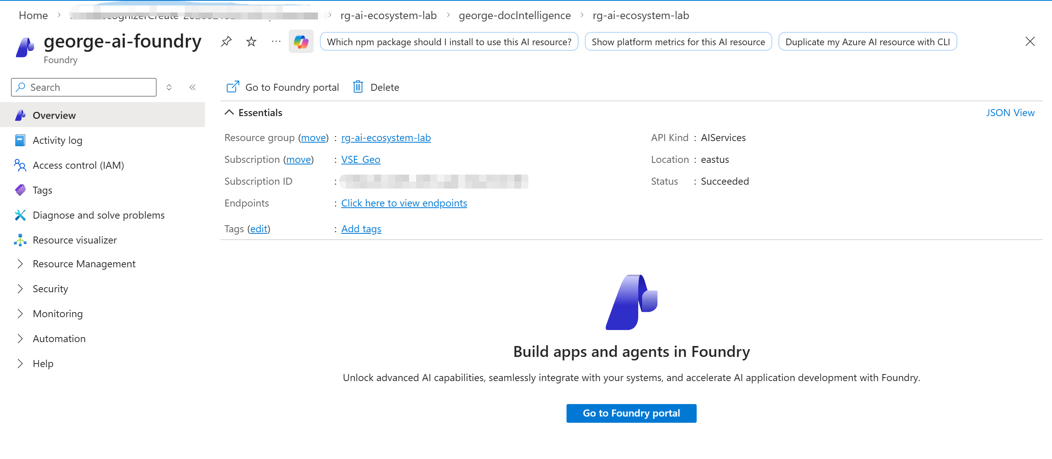Open the Copilot icon button
Screen dimensions: 1052x459
pos(301,41)
